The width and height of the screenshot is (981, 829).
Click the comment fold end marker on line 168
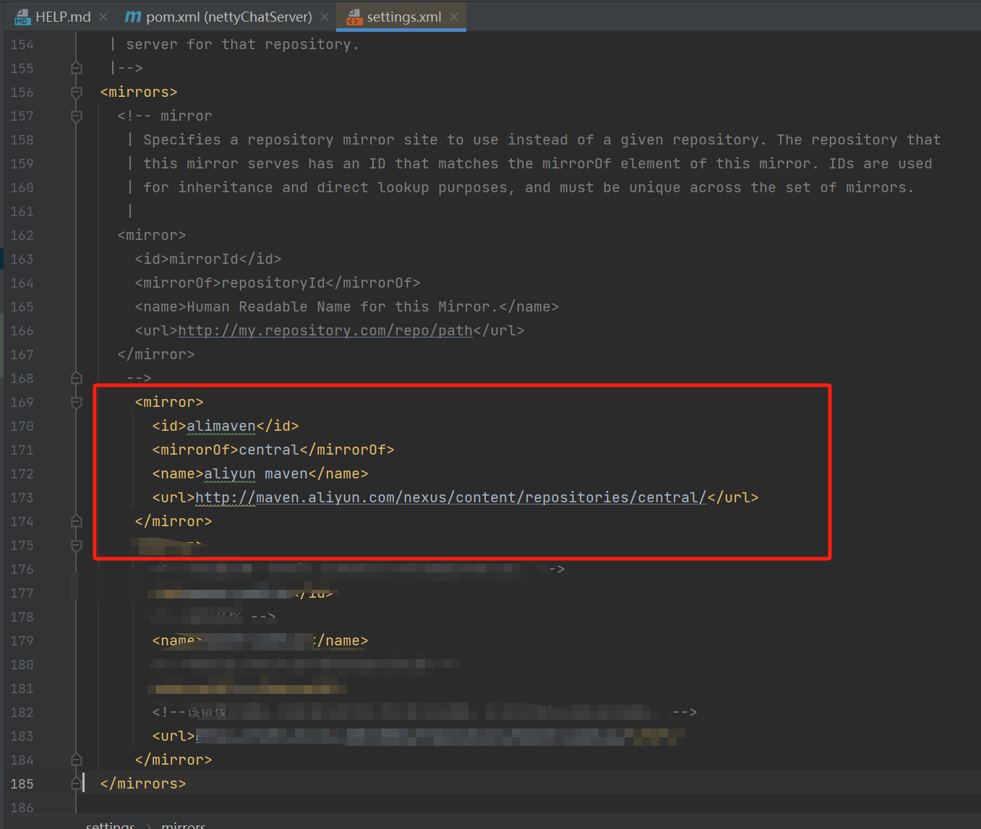[77, 378]
